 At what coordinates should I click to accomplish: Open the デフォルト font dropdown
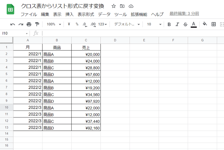point(127,24)
